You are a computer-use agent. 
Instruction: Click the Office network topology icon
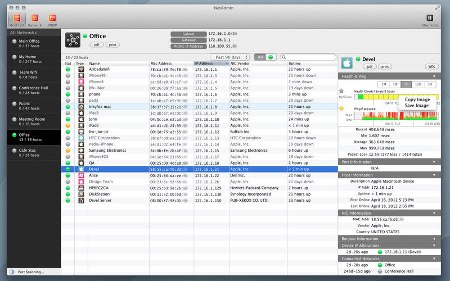tap(73, 40)
